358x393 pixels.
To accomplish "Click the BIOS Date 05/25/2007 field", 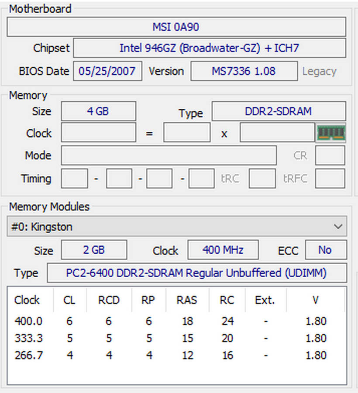I will tap(107, 71).
